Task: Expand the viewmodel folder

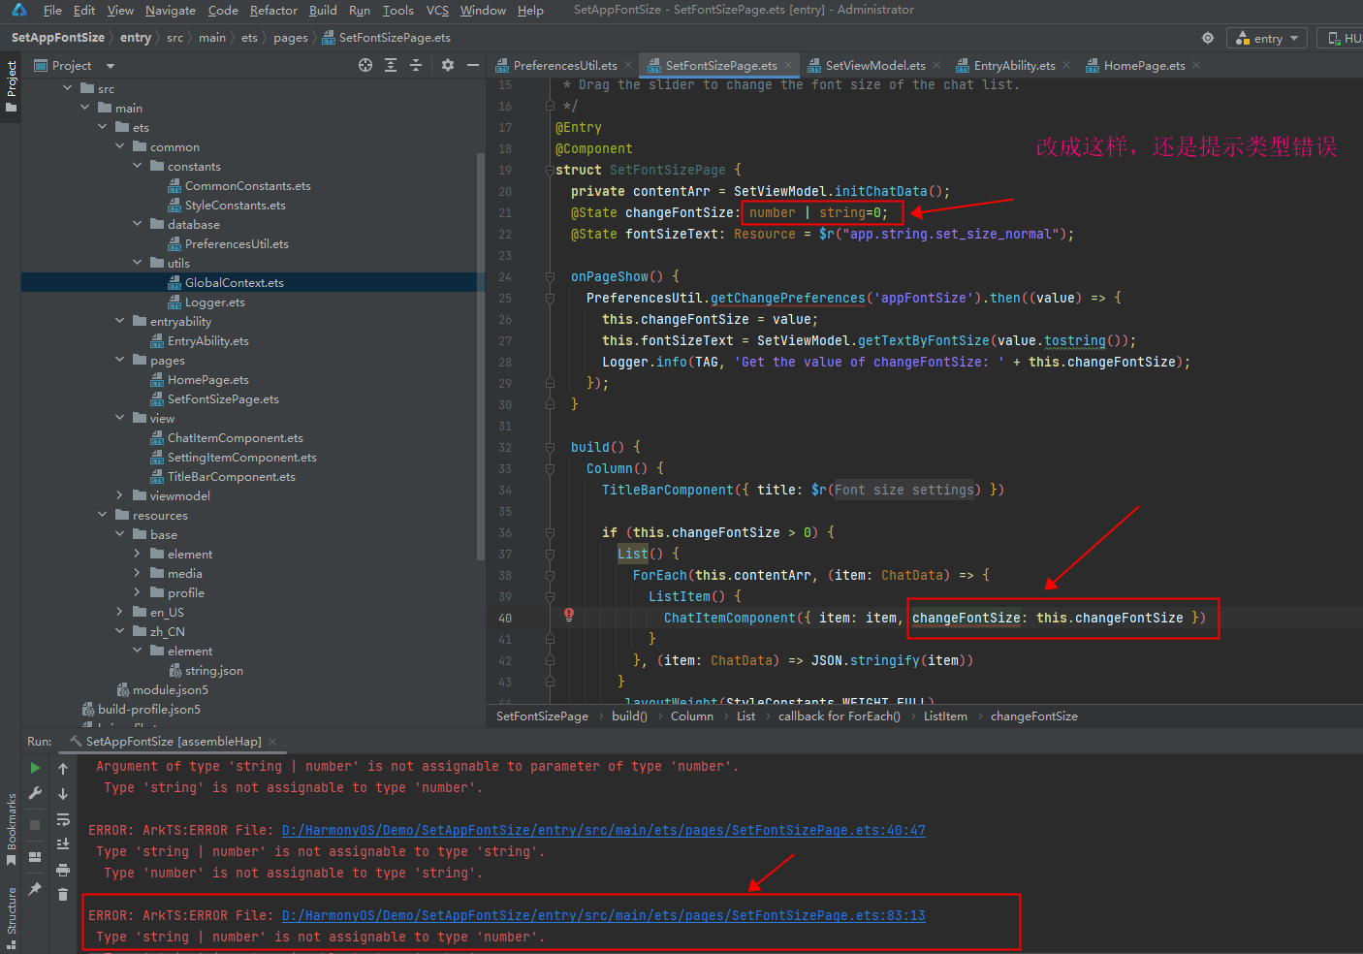Action: [x=120, y=495]
